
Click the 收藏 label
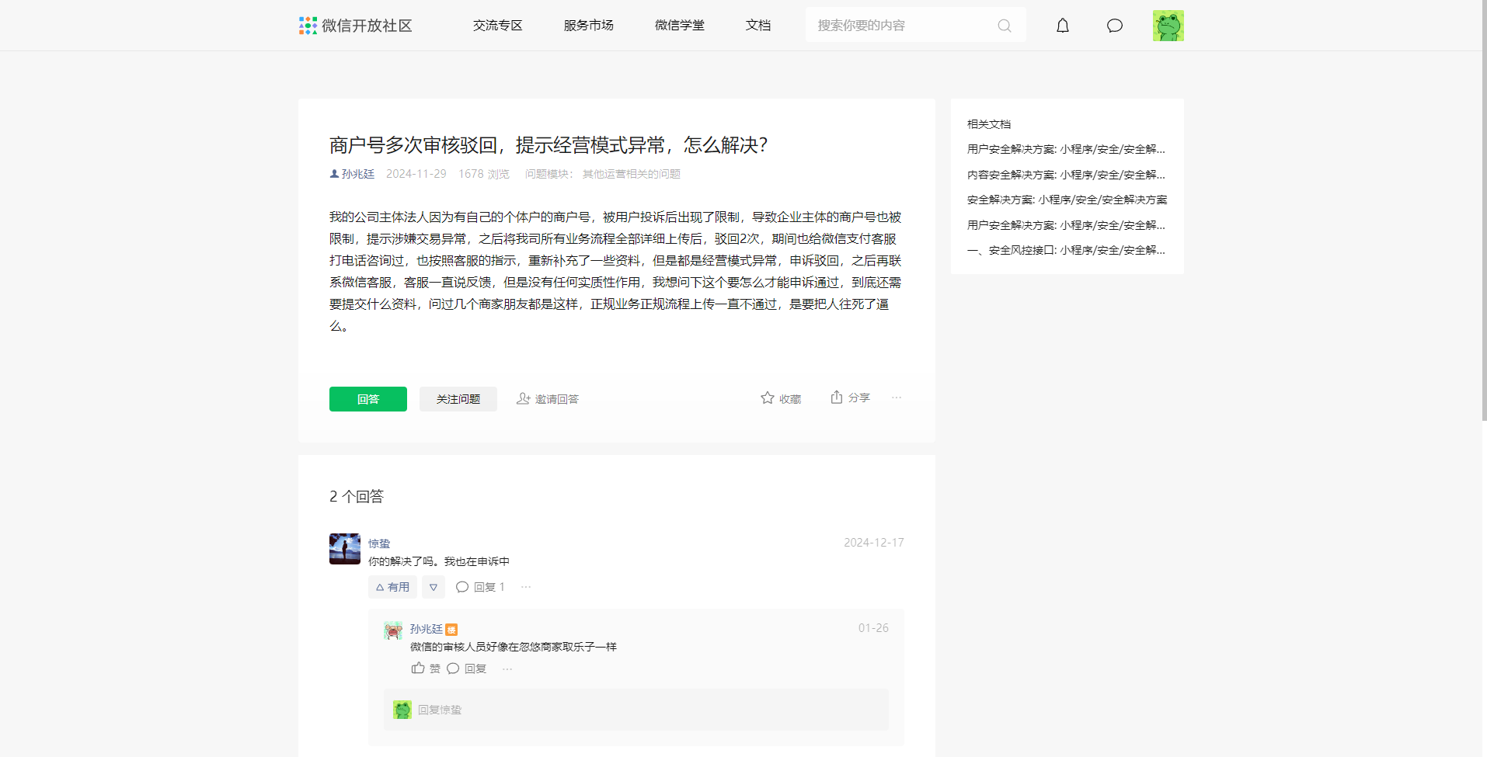pos(790,399)
